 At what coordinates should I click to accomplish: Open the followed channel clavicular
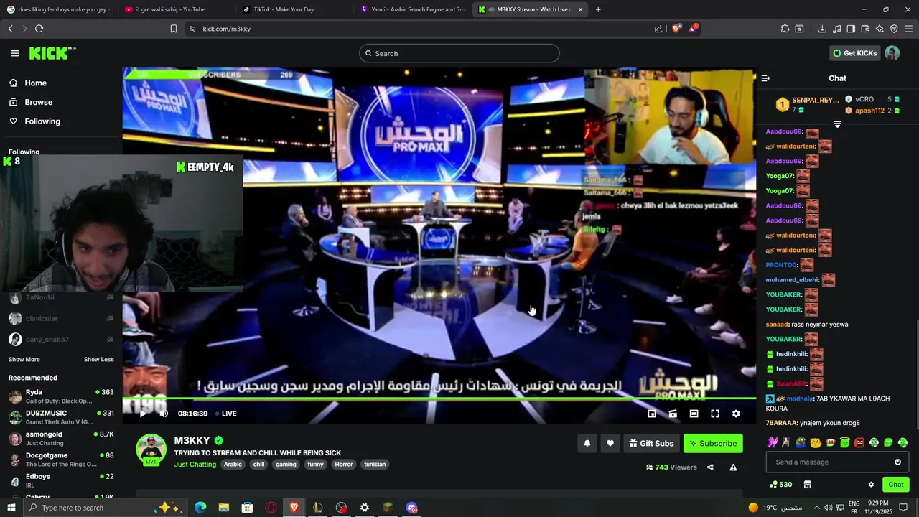[61, 318]
